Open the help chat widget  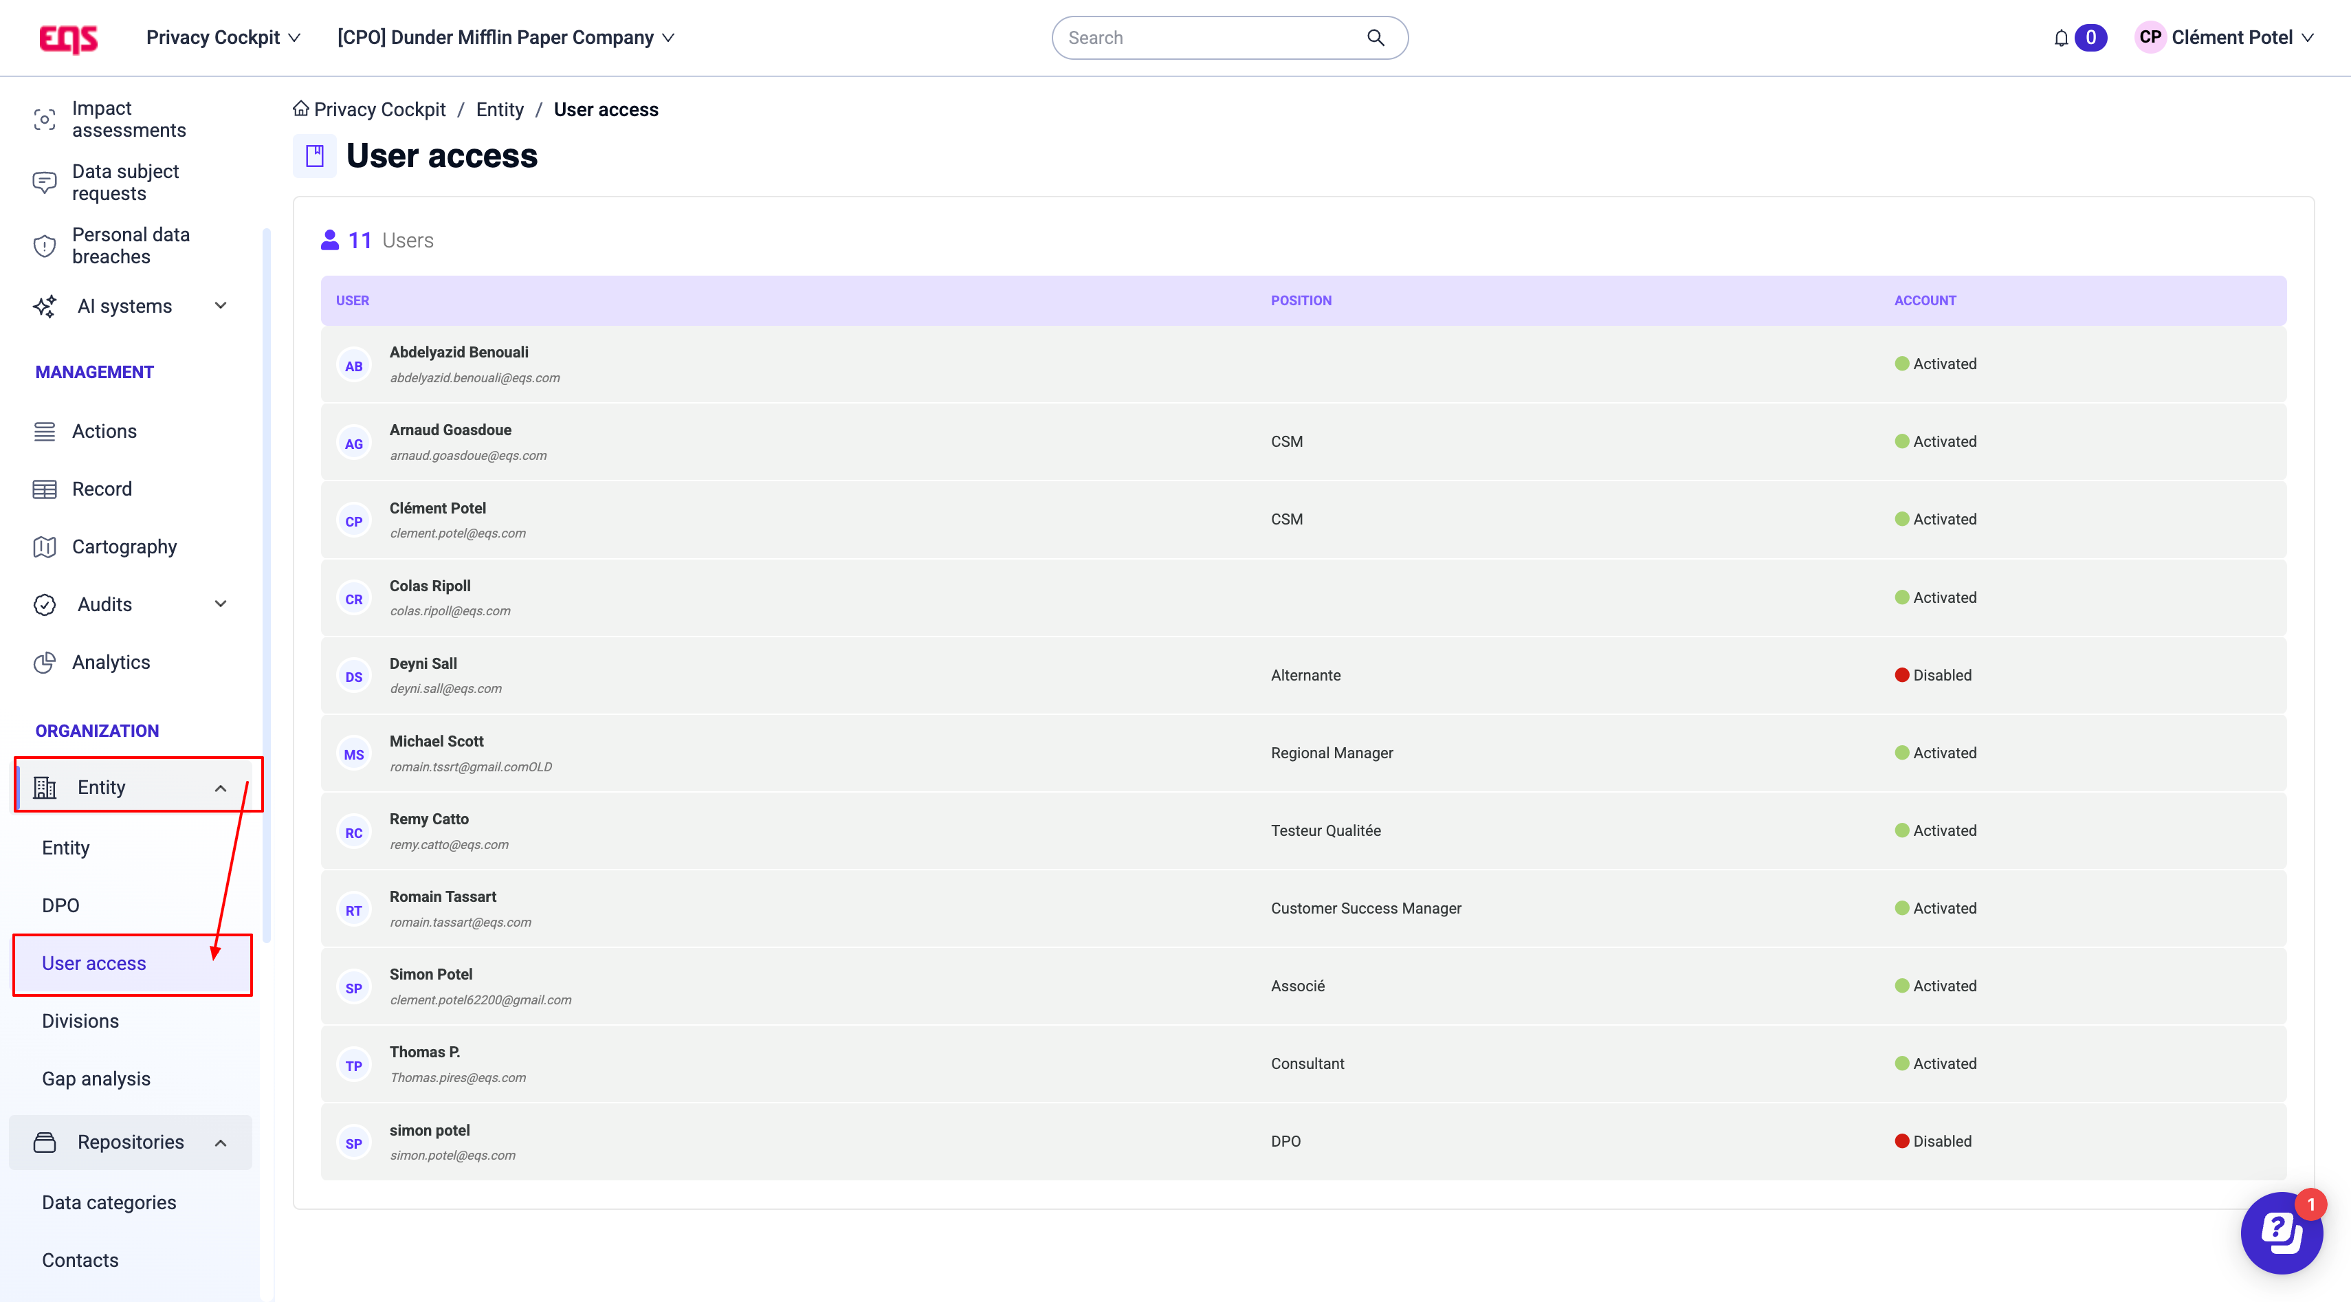click(2281, 1233)
